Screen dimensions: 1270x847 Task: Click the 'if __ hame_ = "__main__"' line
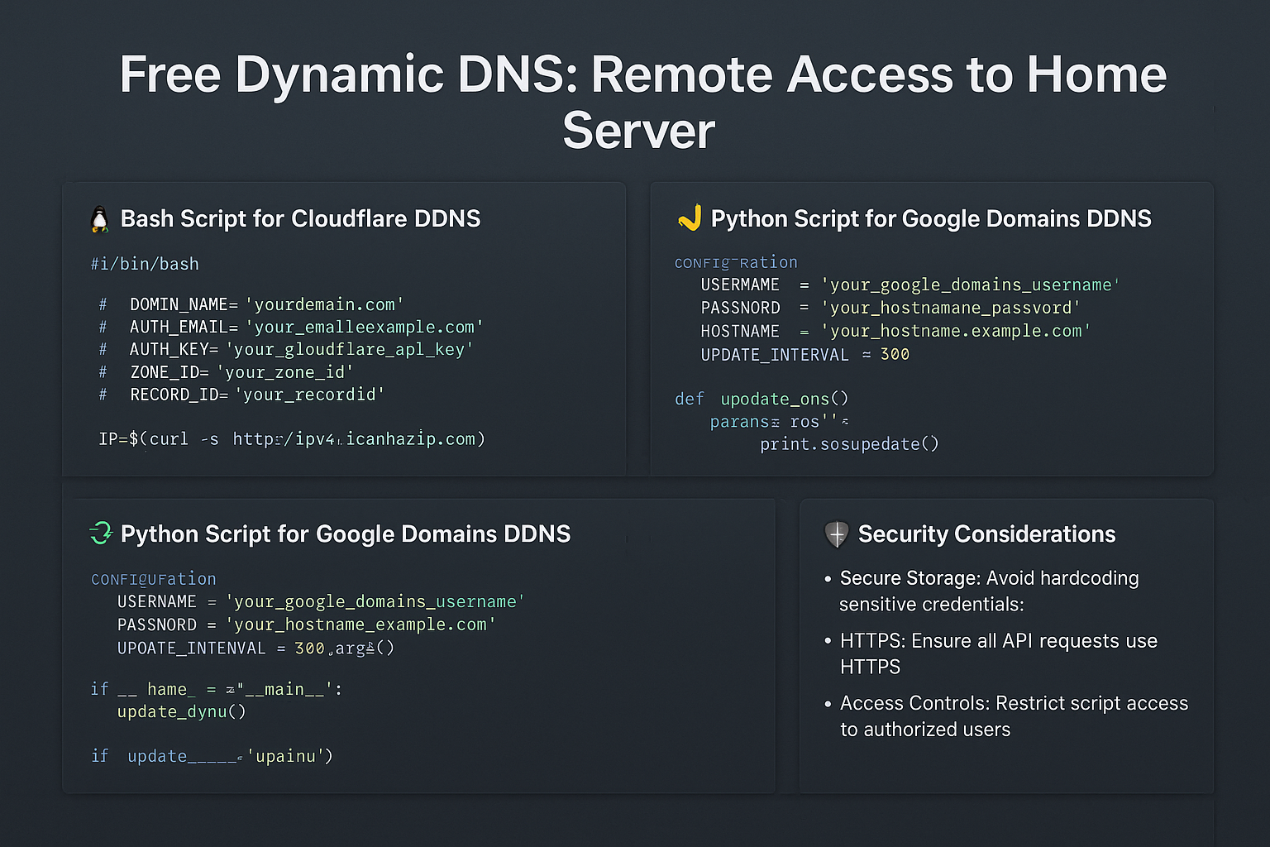pyautogui.click(x=217, y=689)
